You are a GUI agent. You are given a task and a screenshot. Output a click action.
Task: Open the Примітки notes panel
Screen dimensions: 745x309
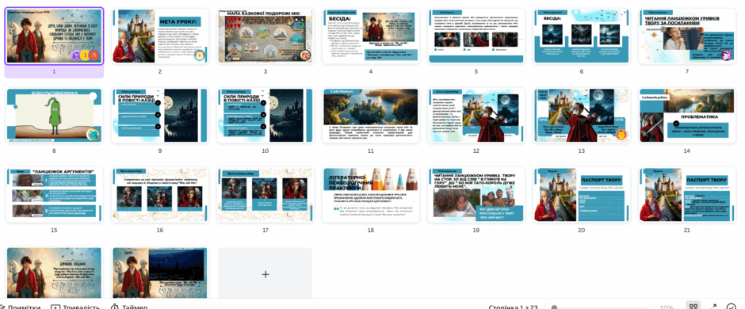pos(21,306)
